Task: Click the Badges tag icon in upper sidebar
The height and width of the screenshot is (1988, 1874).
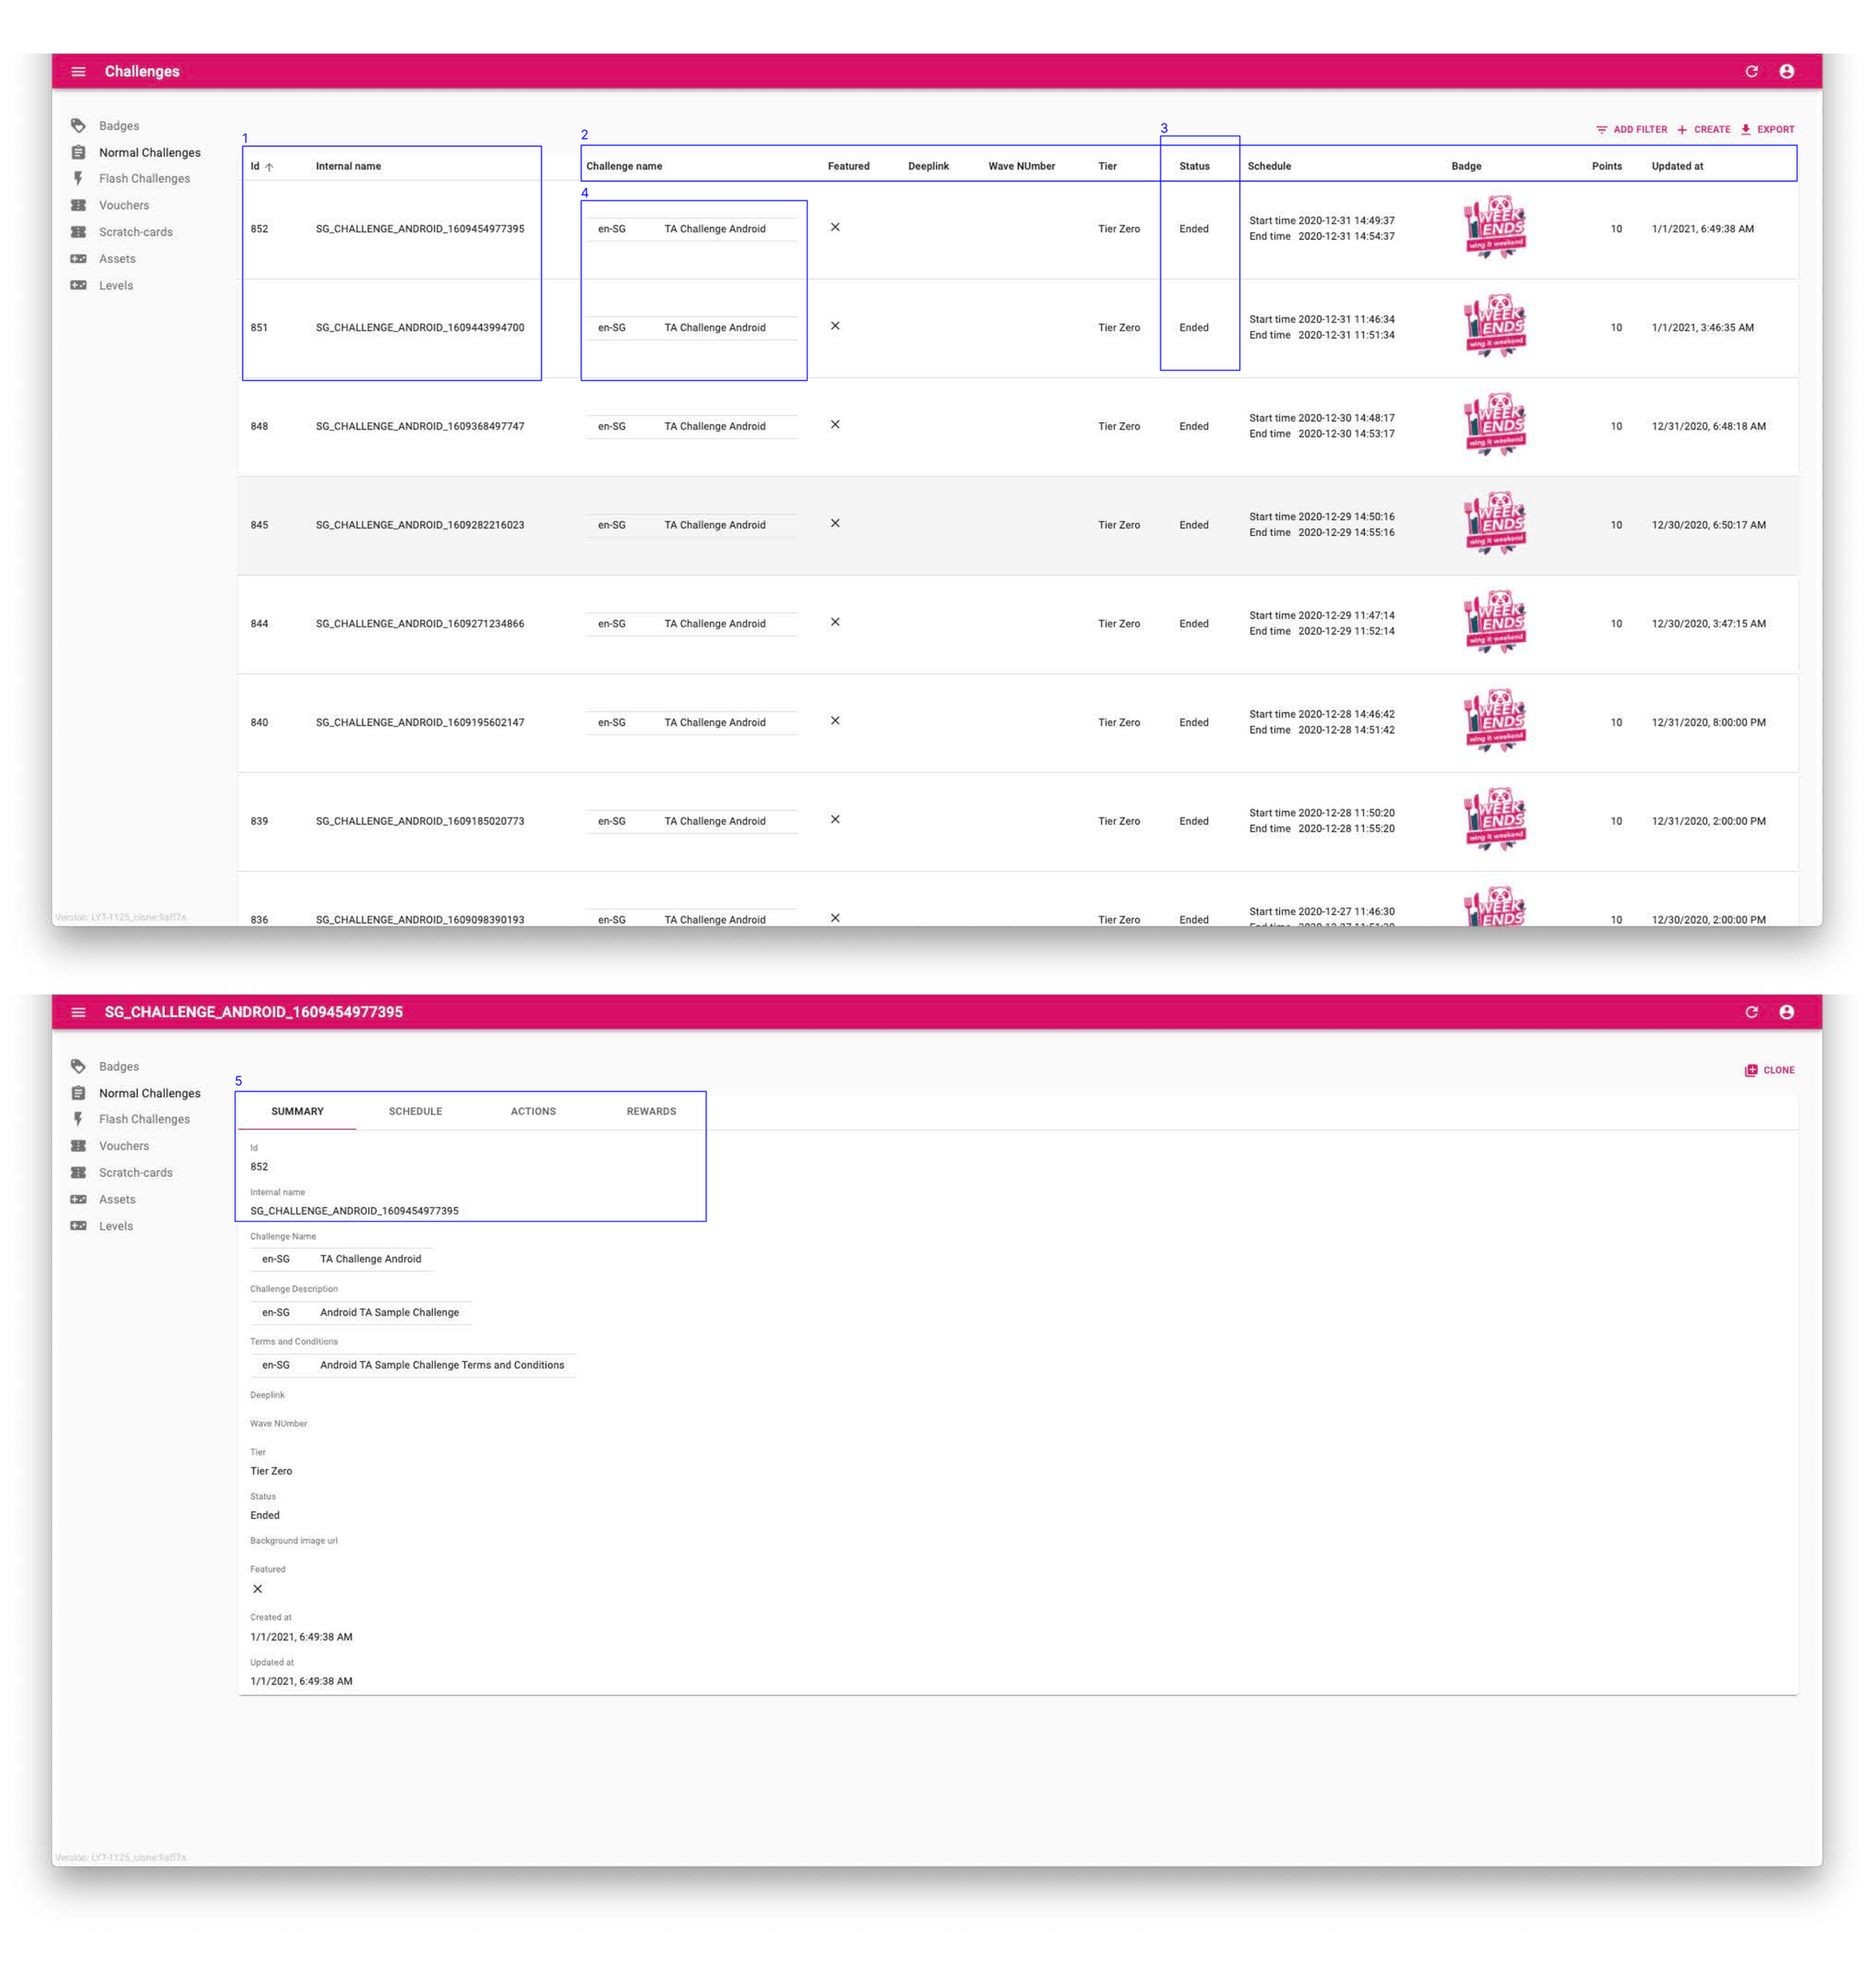Action: pos(78,126)
